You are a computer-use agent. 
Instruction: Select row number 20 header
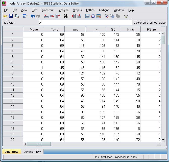tap(13, 140)
